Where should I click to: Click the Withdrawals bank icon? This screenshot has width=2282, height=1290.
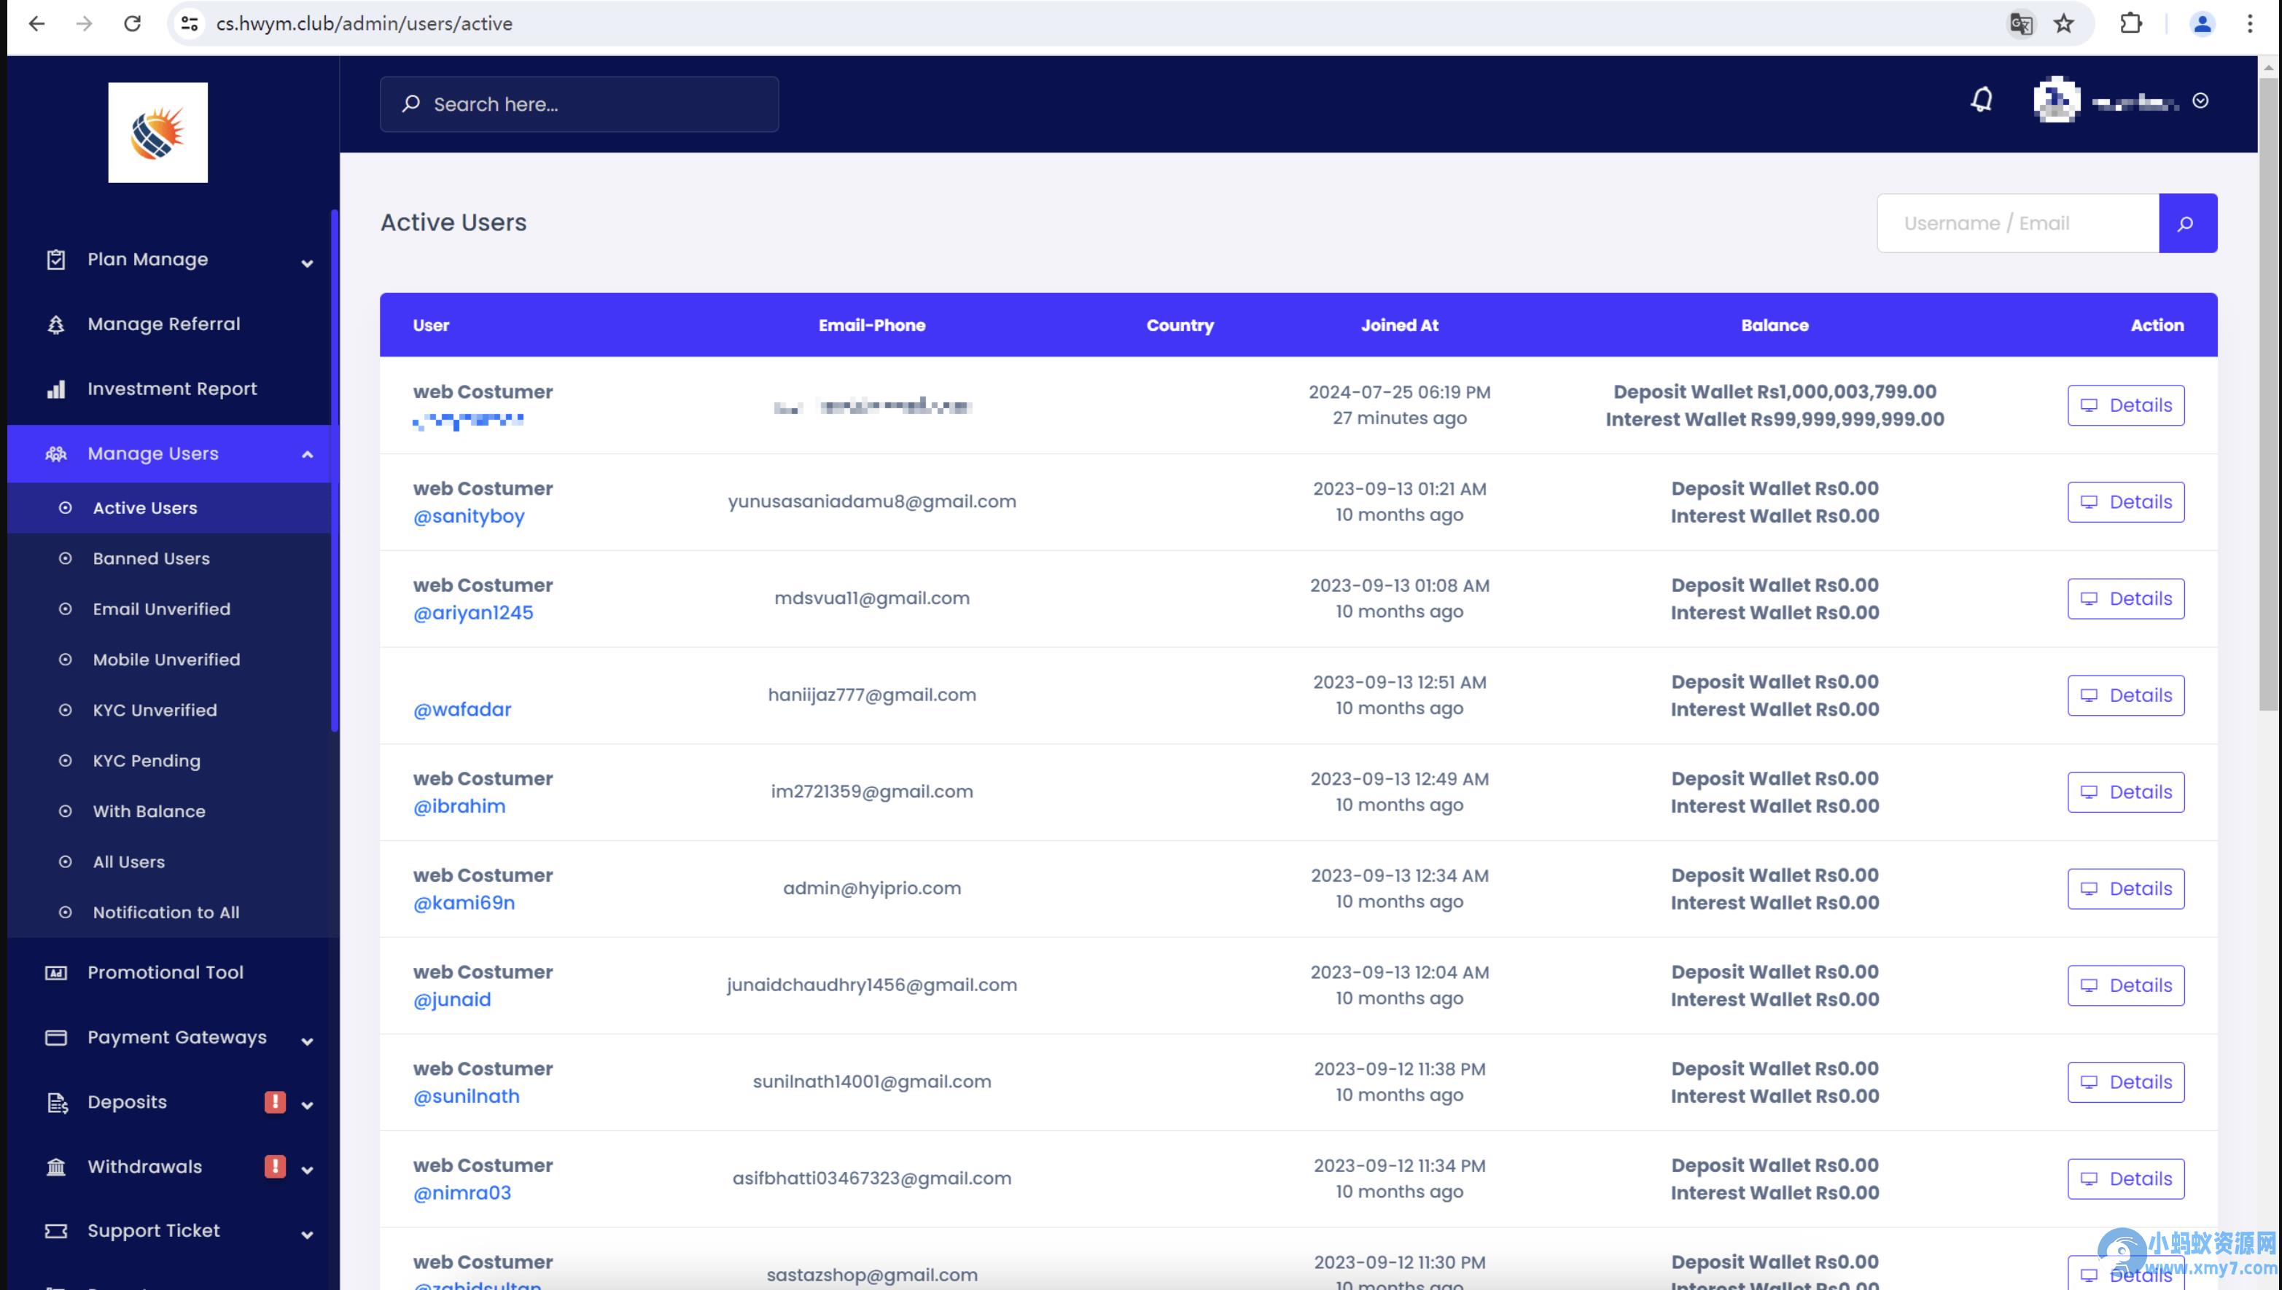pos(56,1167)
